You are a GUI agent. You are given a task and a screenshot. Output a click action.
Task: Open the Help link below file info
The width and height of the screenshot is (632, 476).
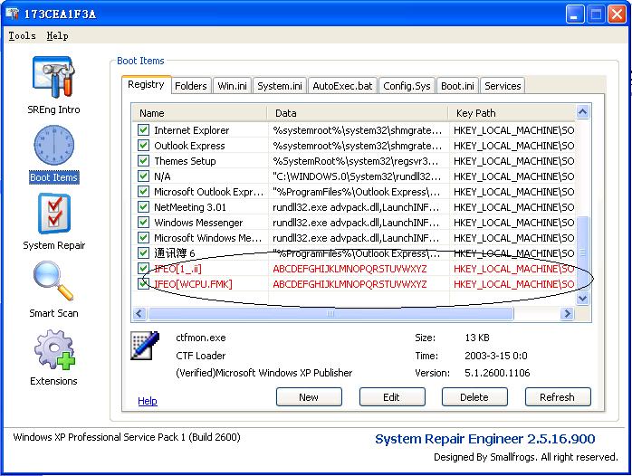click(147, 401)
